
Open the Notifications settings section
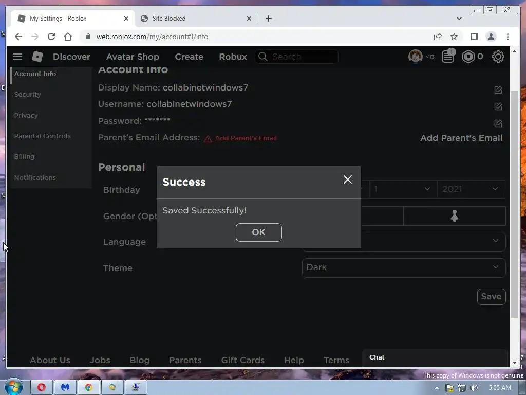pyautogui.click(x=35, y=177)
